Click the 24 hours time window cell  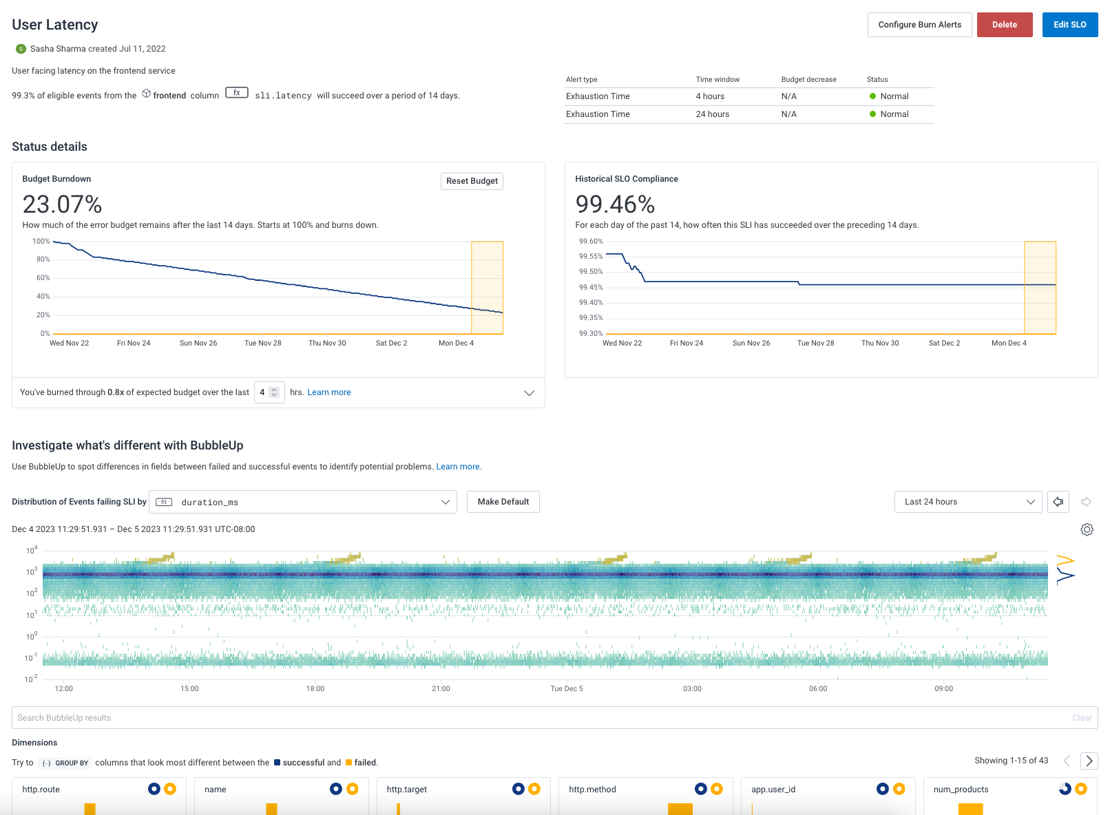coord(712,114)
